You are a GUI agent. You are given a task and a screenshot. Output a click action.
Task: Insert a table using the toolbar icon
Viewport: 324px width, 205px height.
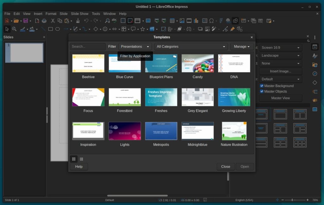click(172, 21)
